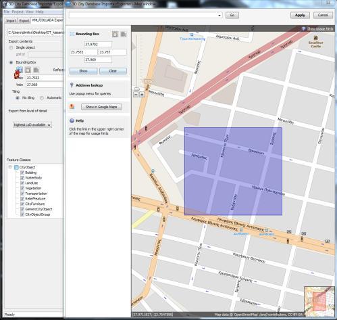Toggle the ReliefFeature checkbox
The width and height of the screenshot is (337, 320).
pyautogui.click(x=22, y=199)
